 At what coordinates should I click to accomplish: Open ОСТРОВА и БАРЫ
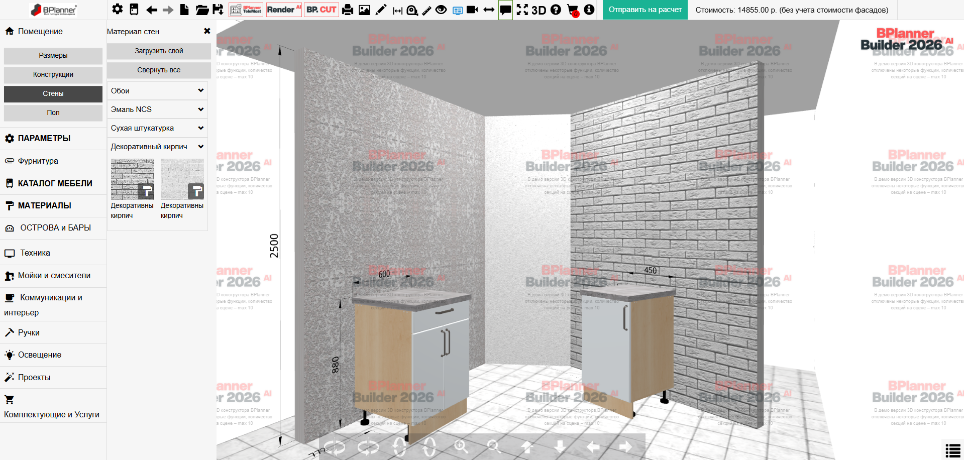tap(53, 228)
